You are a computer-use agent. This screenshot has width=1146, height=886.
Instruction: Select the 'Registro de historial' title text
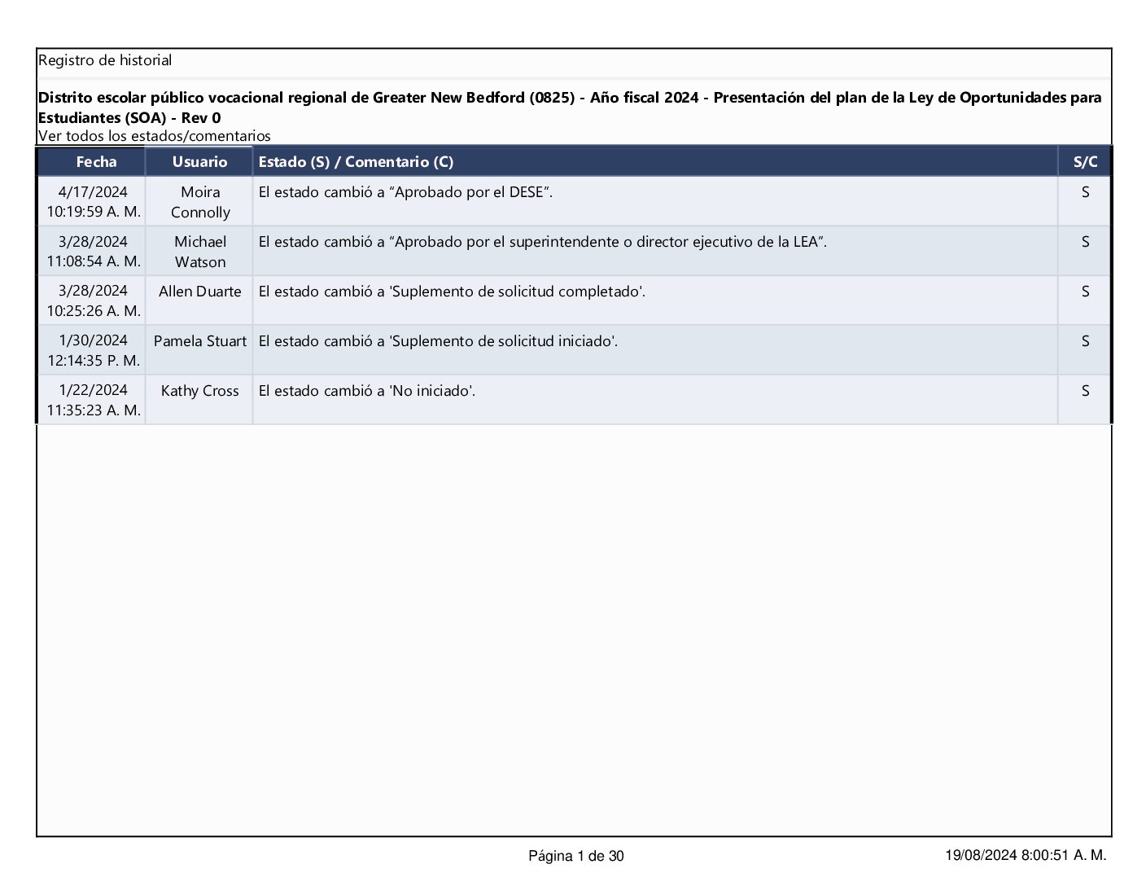click(105, 60)
